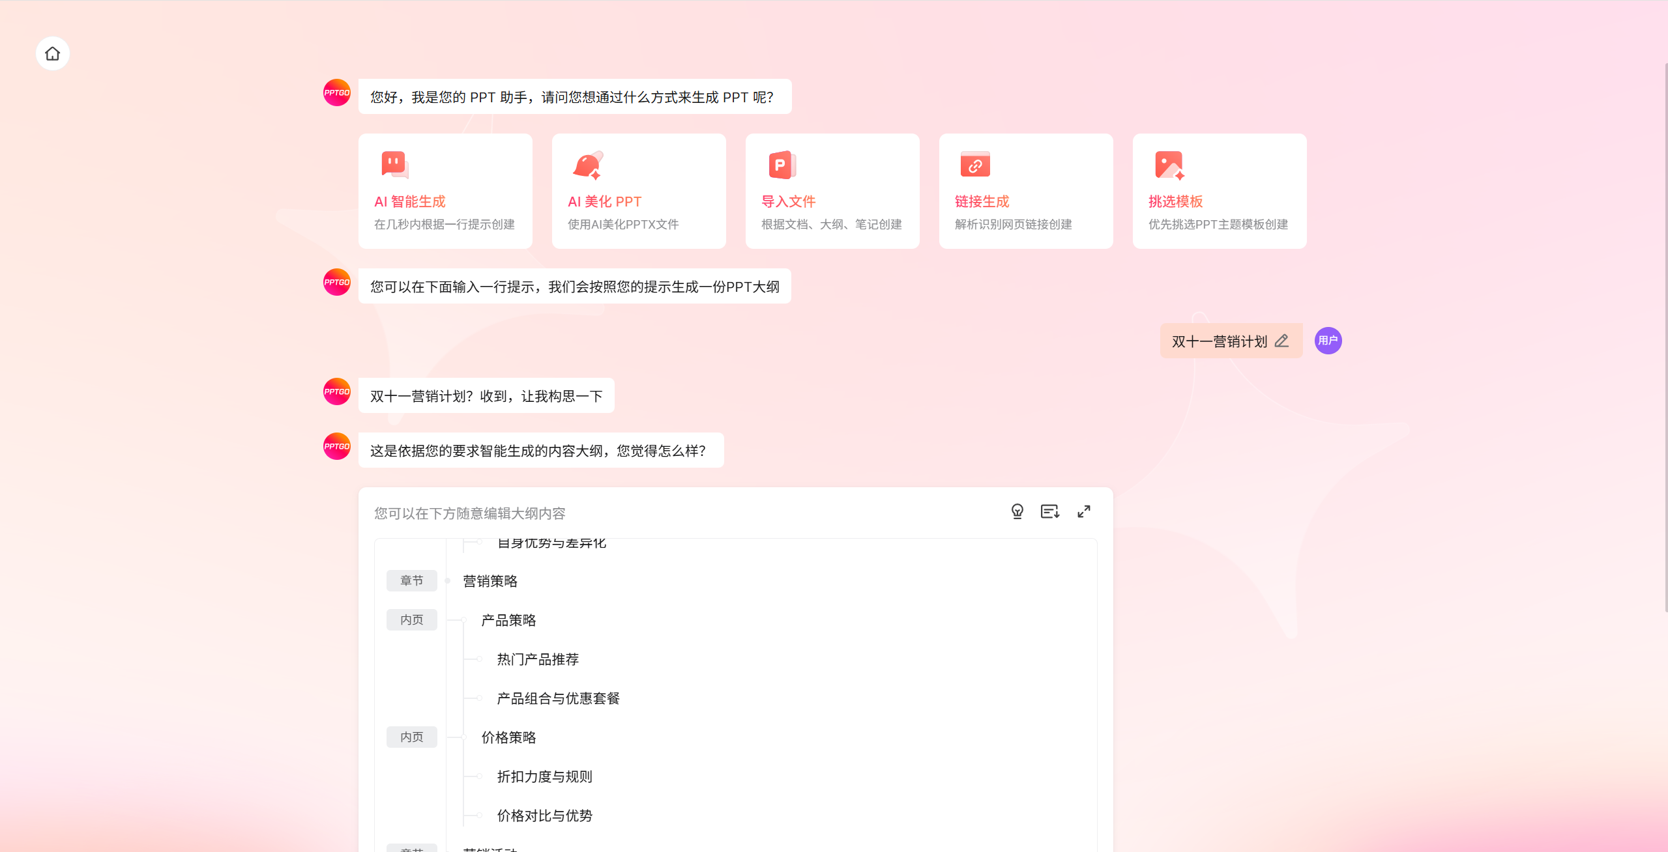
Task: Select the 内页 tag beside 产品策略
Action: 411,619
